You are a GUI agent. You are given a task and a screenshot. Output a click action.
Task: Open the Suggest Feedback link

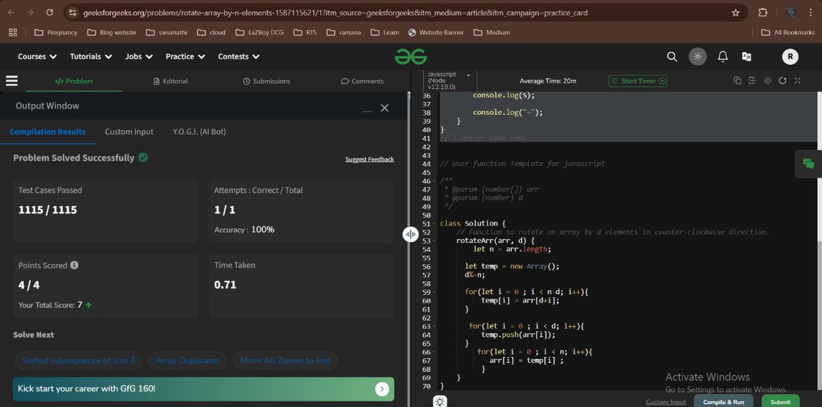[x=370, y=159]
